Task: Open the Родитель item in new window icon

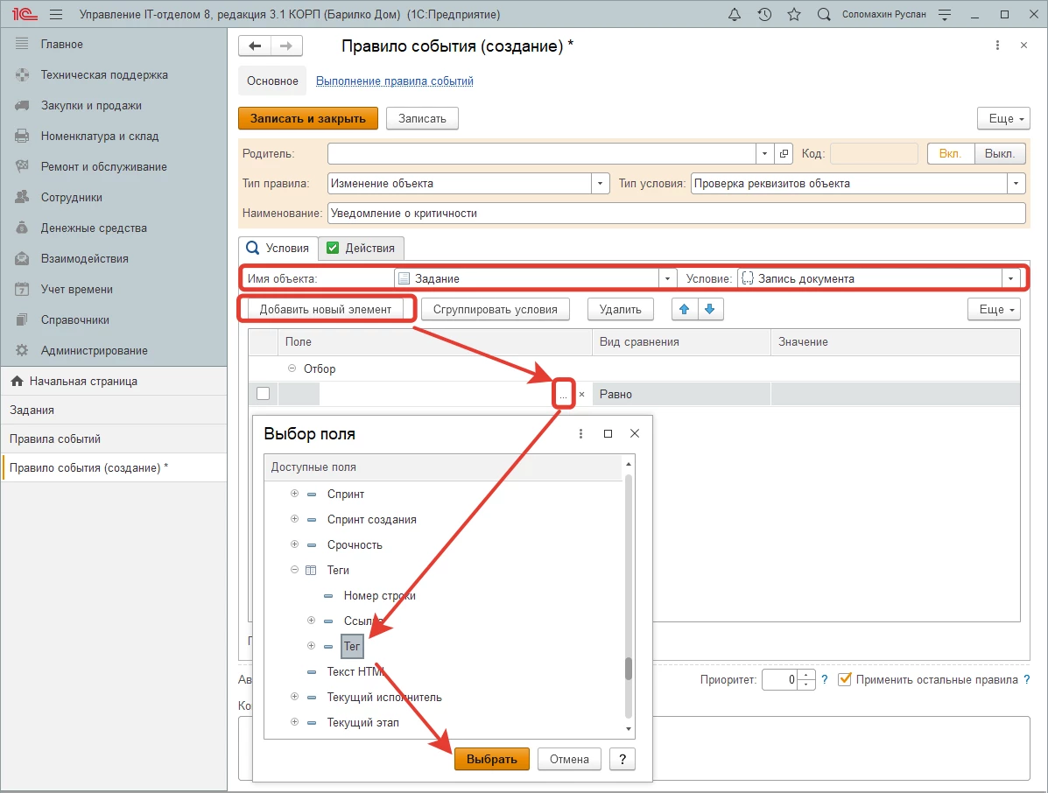Action: click(x=784, y=154)
